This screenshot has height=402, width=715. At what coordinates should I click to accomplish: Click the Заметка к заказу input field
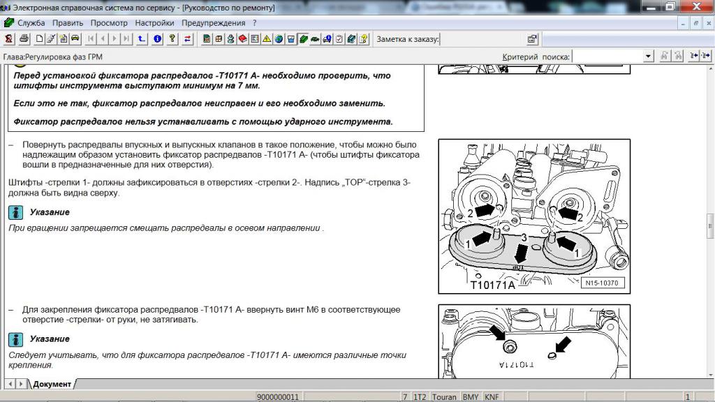click(x=480, y=39)
